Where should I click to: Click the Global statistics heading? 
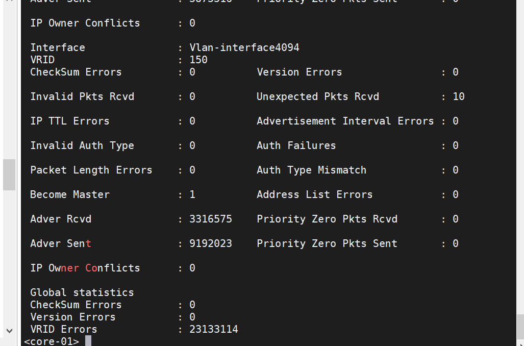[x=82, y=292]
